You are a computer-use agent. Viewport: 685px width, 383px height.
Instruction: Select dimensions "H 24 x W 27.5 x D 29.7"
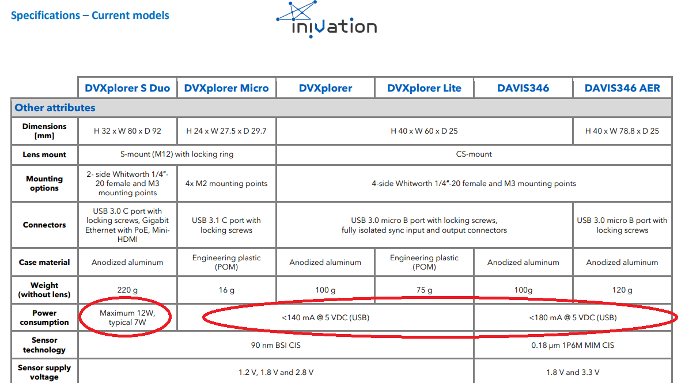pos(226,131)
